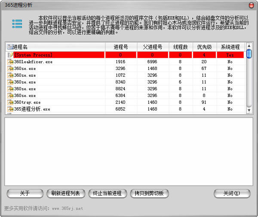
Task: Click the icon for 360se.exe process 8824
Action: [10, 89]
